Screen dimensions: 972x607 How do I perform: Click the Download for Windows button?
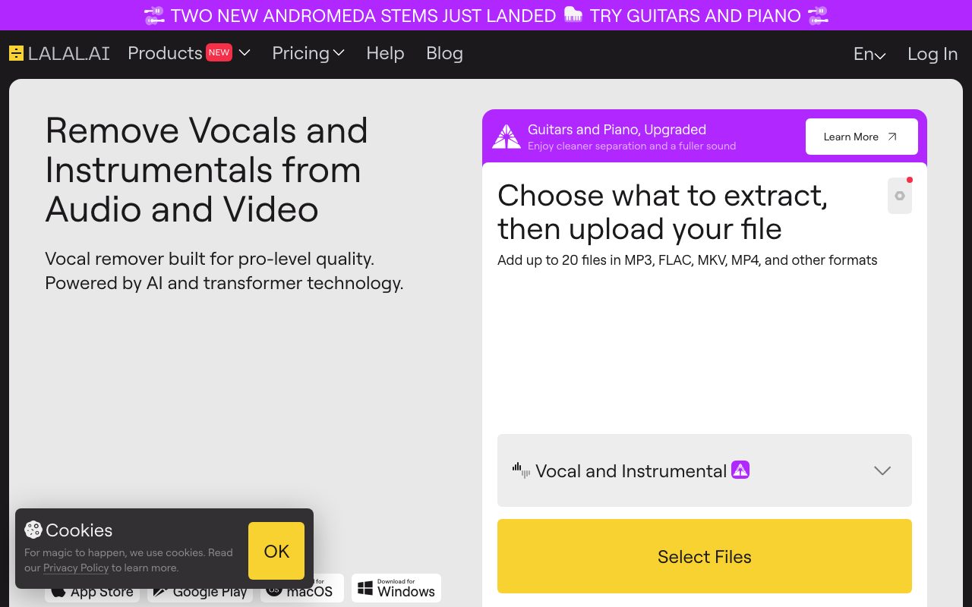(x=396, y=588)
